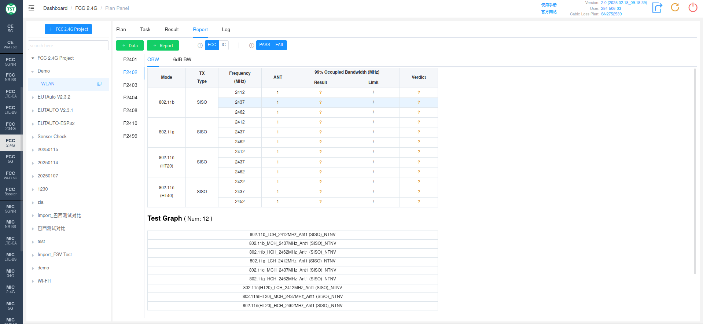This screenshot has width=703, height=324.
Task: Select WLAN item in project tree
Action: point(68,84)
